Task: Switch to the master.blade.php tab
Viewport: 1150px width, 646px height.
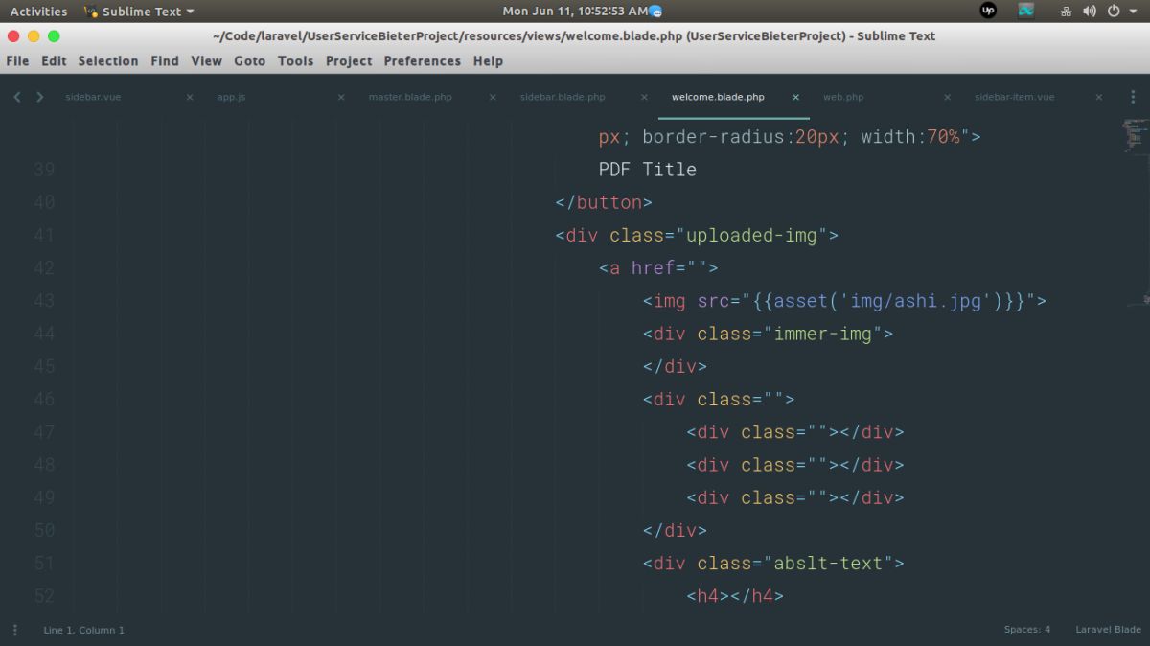Action: 410,97
